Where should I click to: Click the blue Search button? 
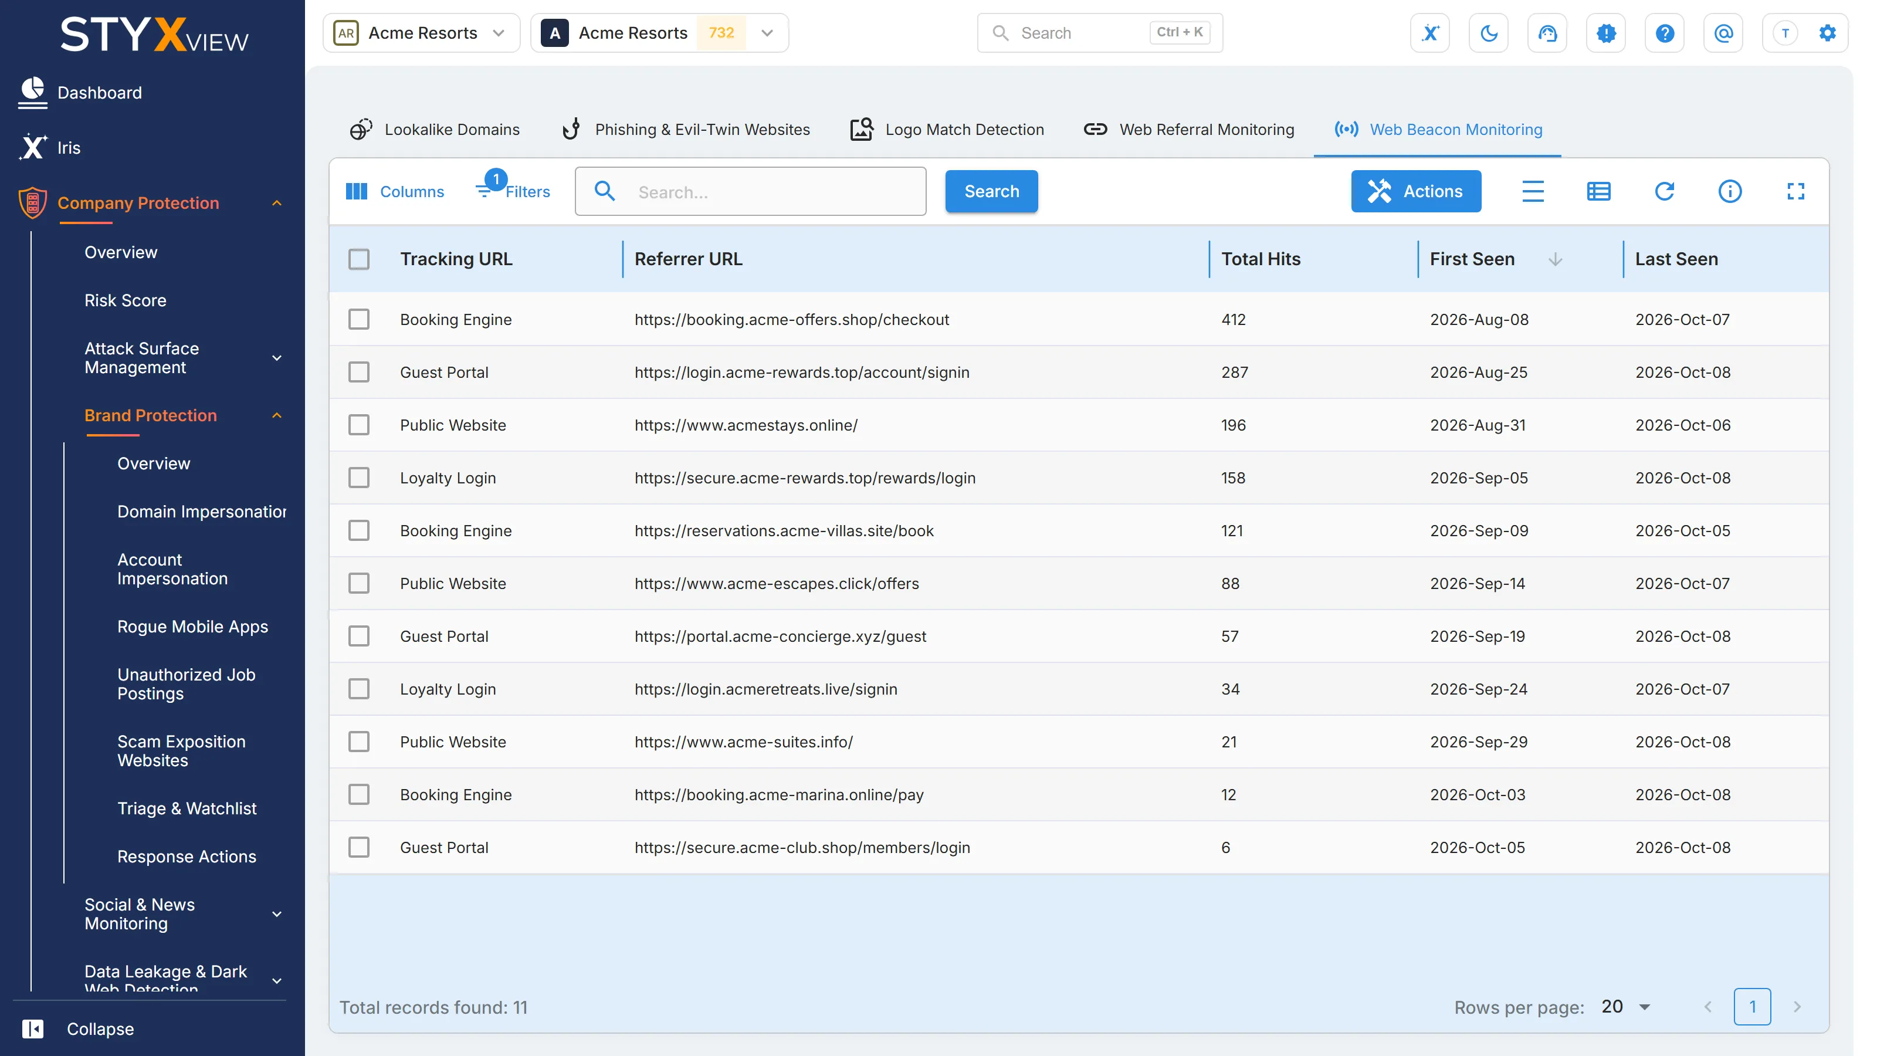[x=991, y=191]
